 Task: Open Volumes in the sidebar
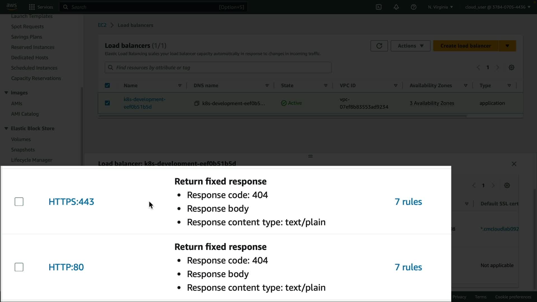coord(21,139)
